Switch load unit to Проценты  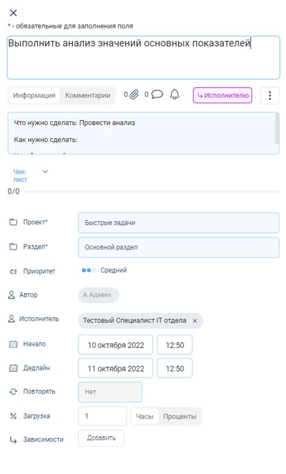180,416
